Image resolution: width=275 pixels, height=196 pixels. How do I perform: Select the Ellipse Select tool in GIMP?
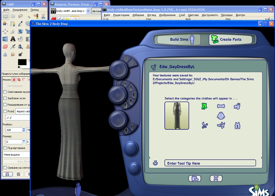[13, 16]
